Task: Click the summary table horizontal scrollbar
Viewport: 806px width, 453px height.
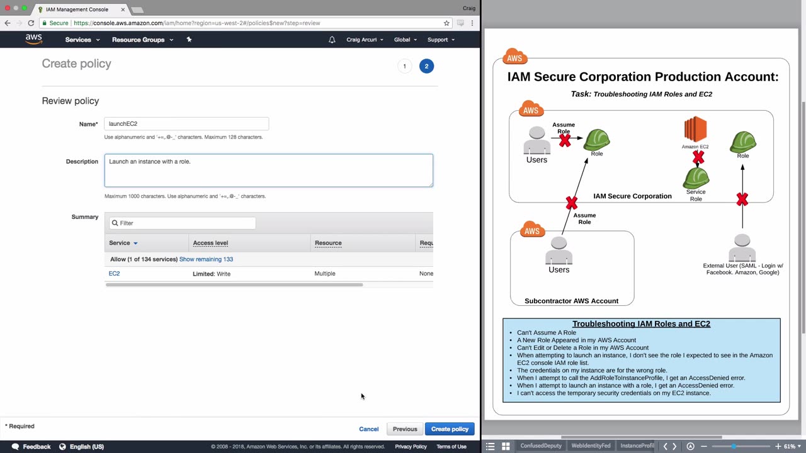Action: [x=234, y=285]
